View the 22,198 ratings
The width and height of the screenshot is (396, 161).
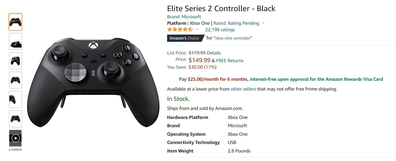pos(220,29)
